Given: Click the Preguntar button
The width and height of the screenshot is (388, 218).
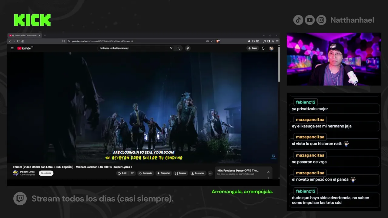Looking at the screenshot, I should point(164,173).
